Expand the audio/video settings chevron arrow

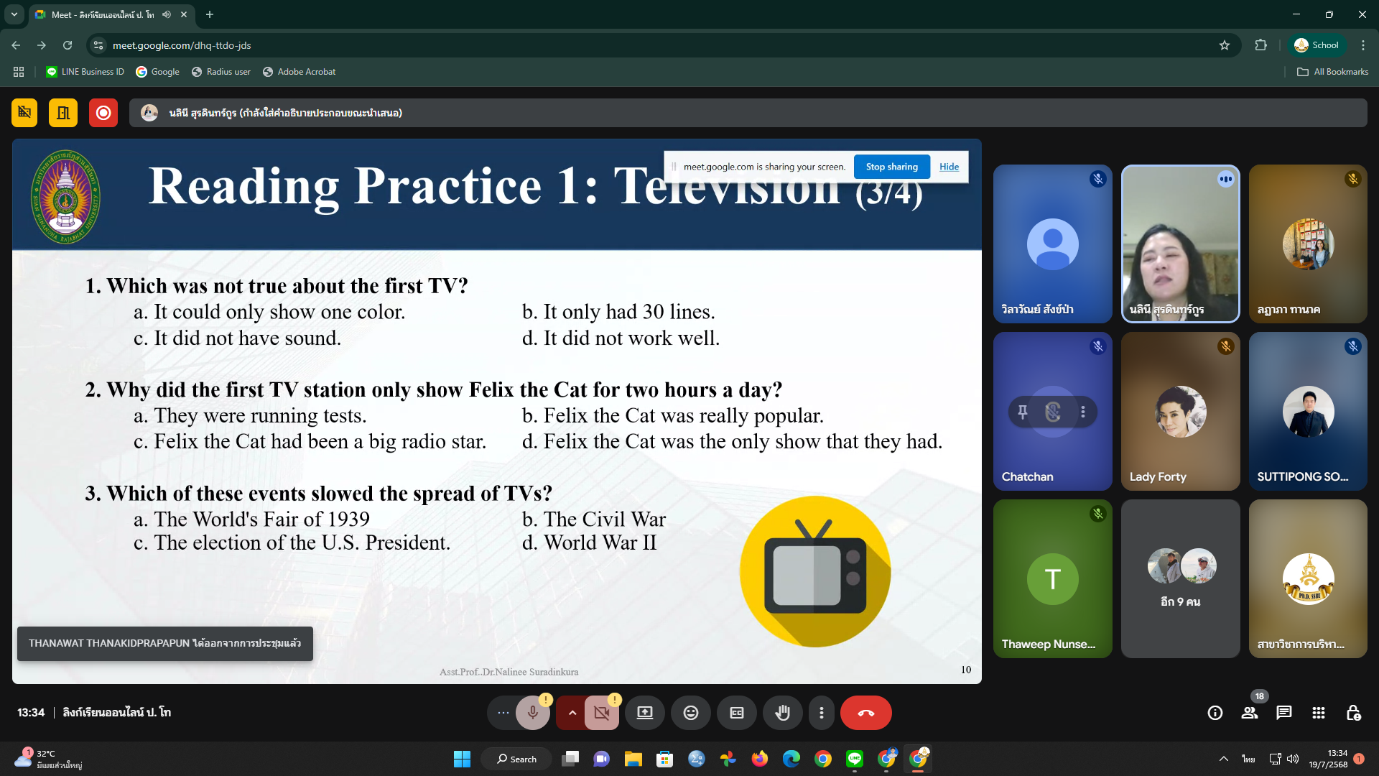pyautogui.click(x=572, y=713)
